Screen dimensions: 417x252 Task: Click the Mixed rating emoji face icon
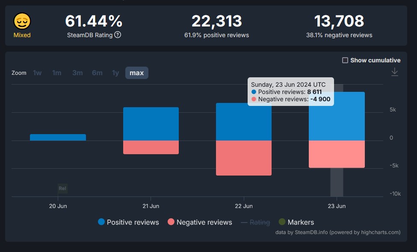(x=22, y=21)
